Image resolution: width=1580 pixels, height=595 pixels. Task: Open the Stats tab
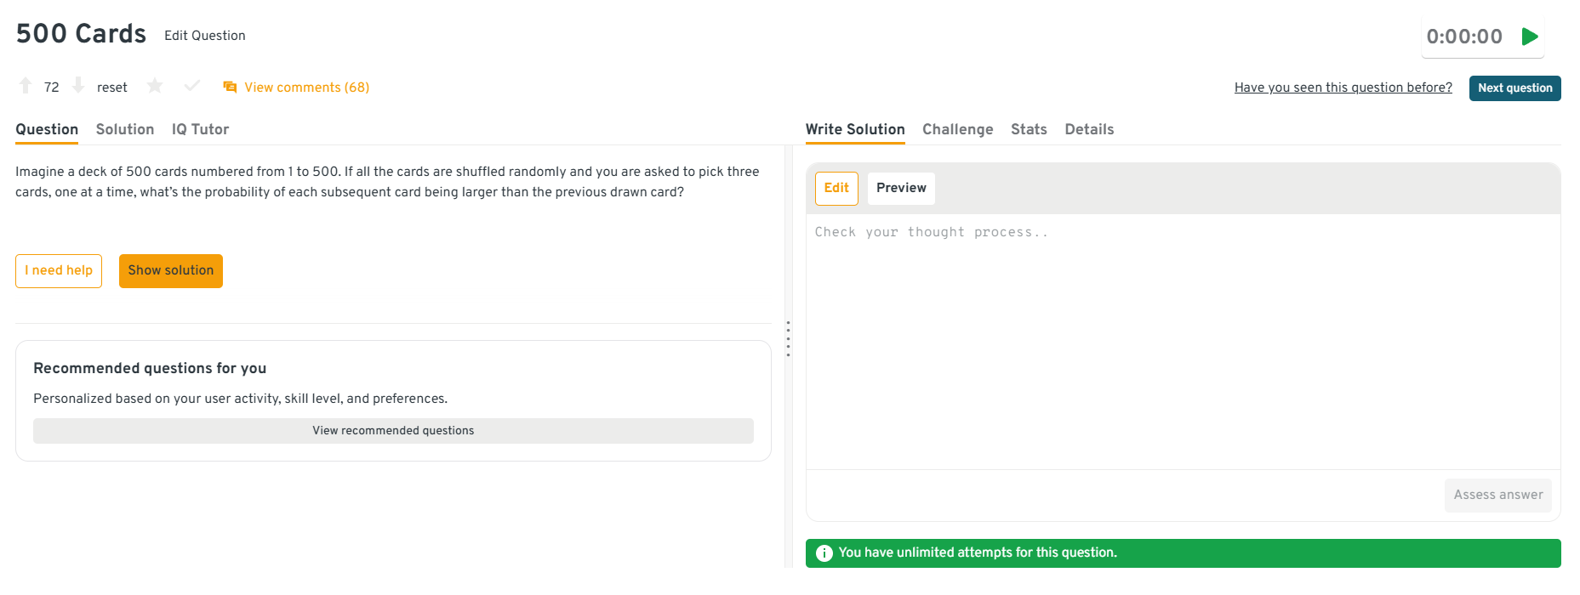[1029, 129]
